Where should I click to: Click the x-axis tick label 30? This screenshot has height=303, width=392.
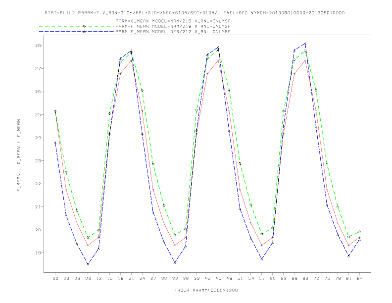point(164,278)
